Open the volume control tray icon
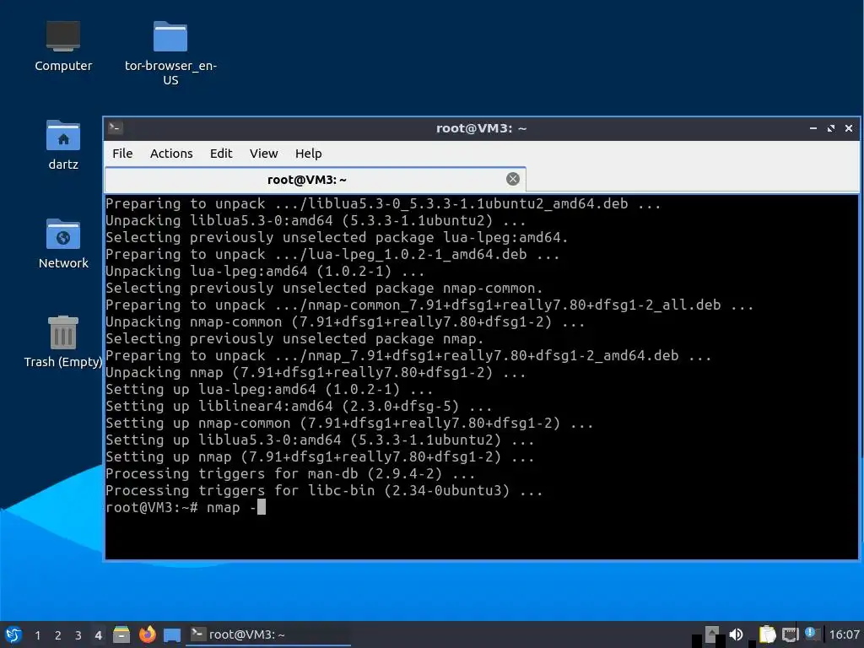 coord(736,634)
